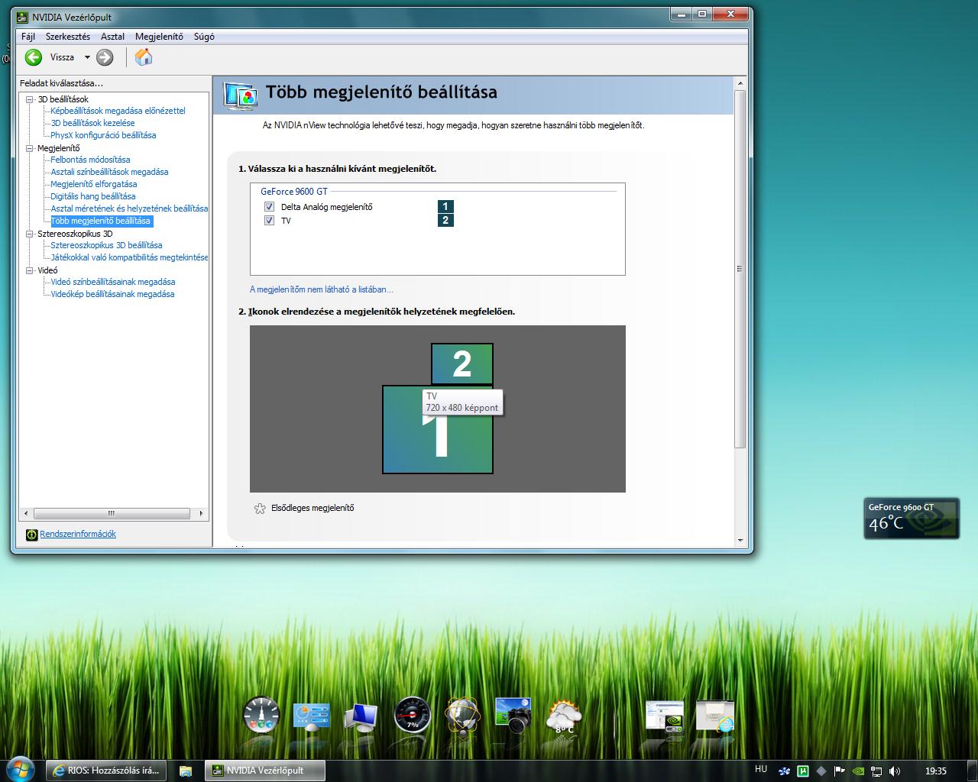Click the Forward arrow icon

point(105,57)
